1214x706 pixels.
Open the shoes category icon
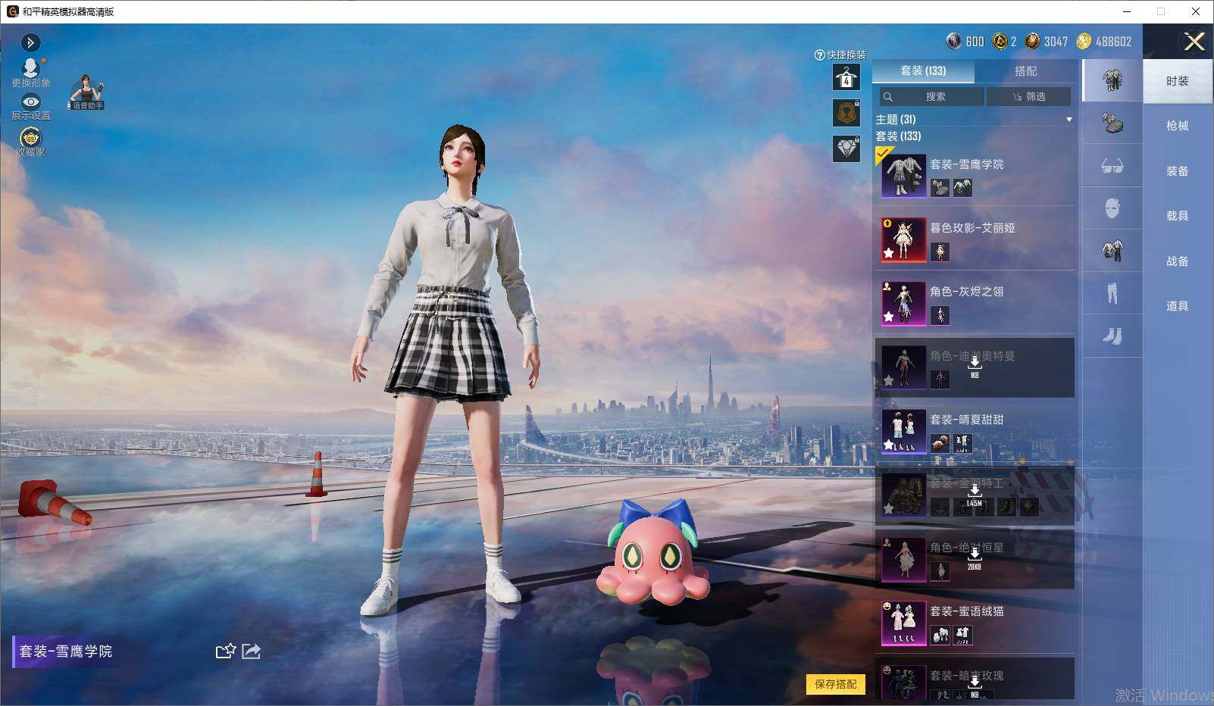(1112, 336)
